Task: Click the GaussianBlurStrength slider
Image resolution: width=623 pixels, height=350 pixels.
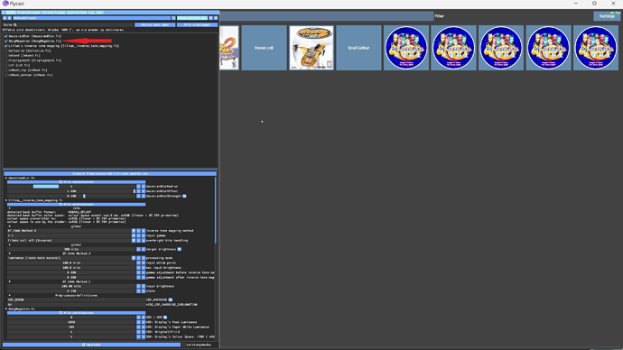Action: point(71,196)
